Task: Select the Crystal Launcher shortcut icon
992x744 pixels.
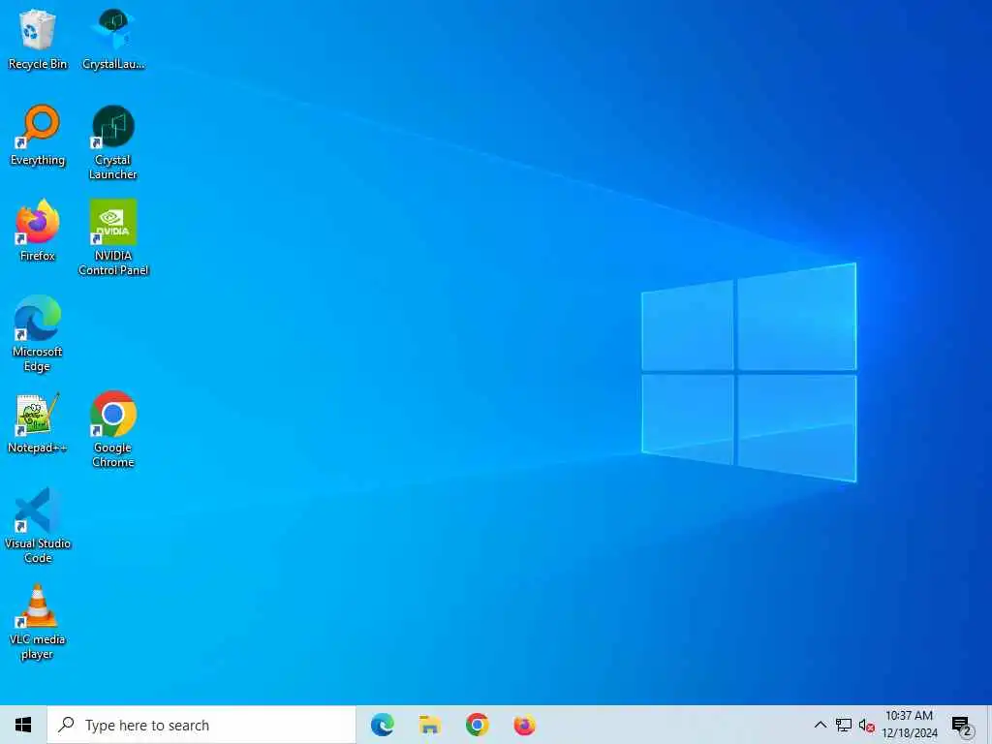Action: pyautogui.click(x=113, y=142)
